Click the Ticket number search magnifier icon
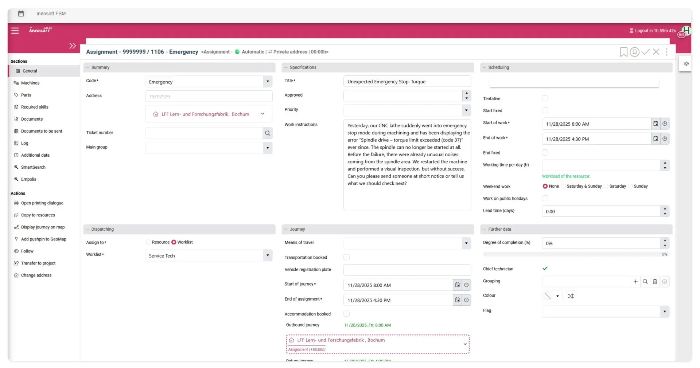 [x=268, y=133]
